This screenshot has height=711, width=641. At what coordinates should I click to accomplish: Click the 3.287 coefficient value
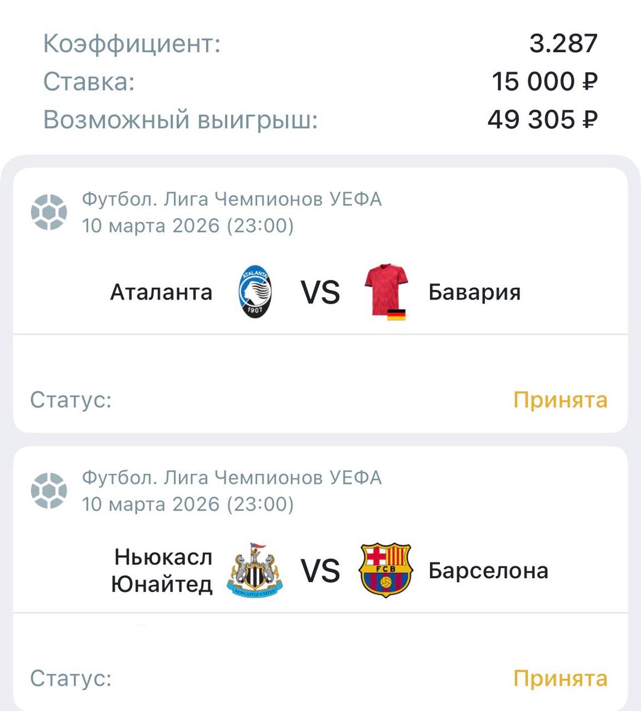[x=563, y=44]
